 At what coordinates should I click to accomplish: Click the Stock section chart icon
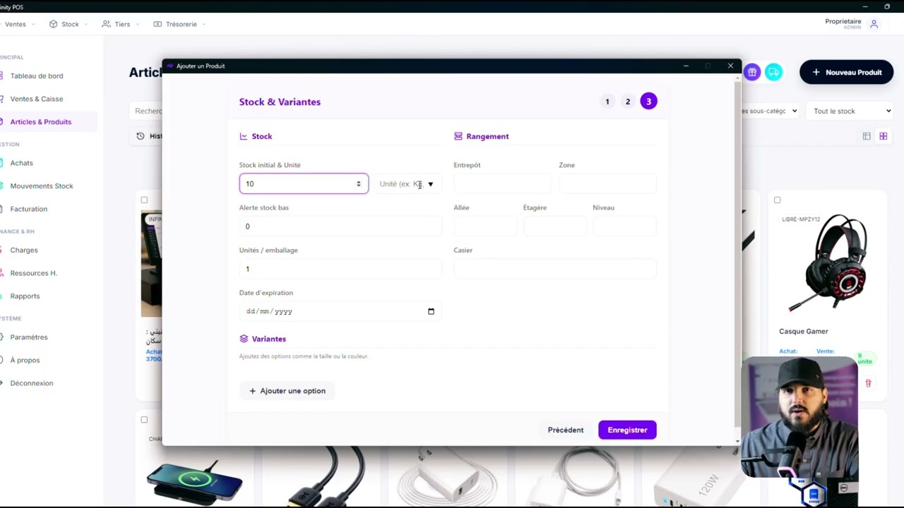click(x=244, y=136)
